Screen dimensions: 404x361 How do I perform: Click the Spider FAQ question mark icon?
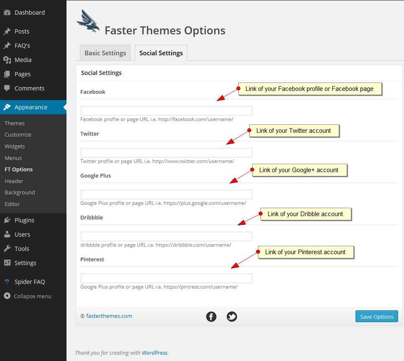coord(7,282)
